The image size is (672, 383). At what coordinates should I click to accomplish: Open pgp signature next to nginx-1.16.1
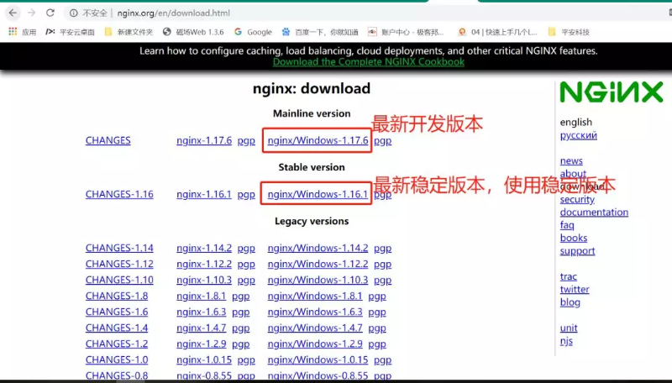pos(246,195)
